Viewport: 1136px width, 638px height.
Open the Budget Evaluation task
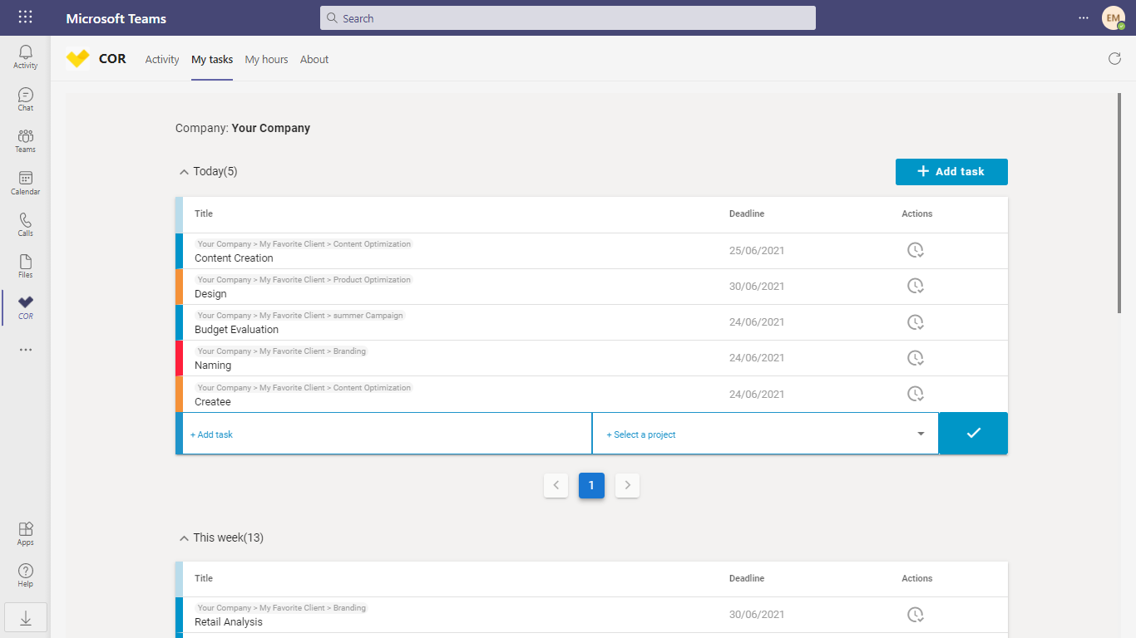click(236, 330)
